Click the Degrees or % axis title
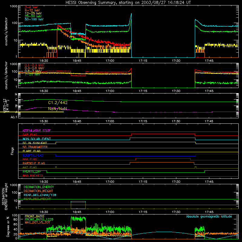242x242 pixels. click(x=8, y=227)
